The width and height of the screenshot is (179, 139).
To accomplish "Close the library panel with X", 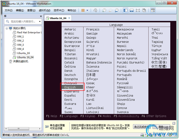I will (x=41, y=16).
